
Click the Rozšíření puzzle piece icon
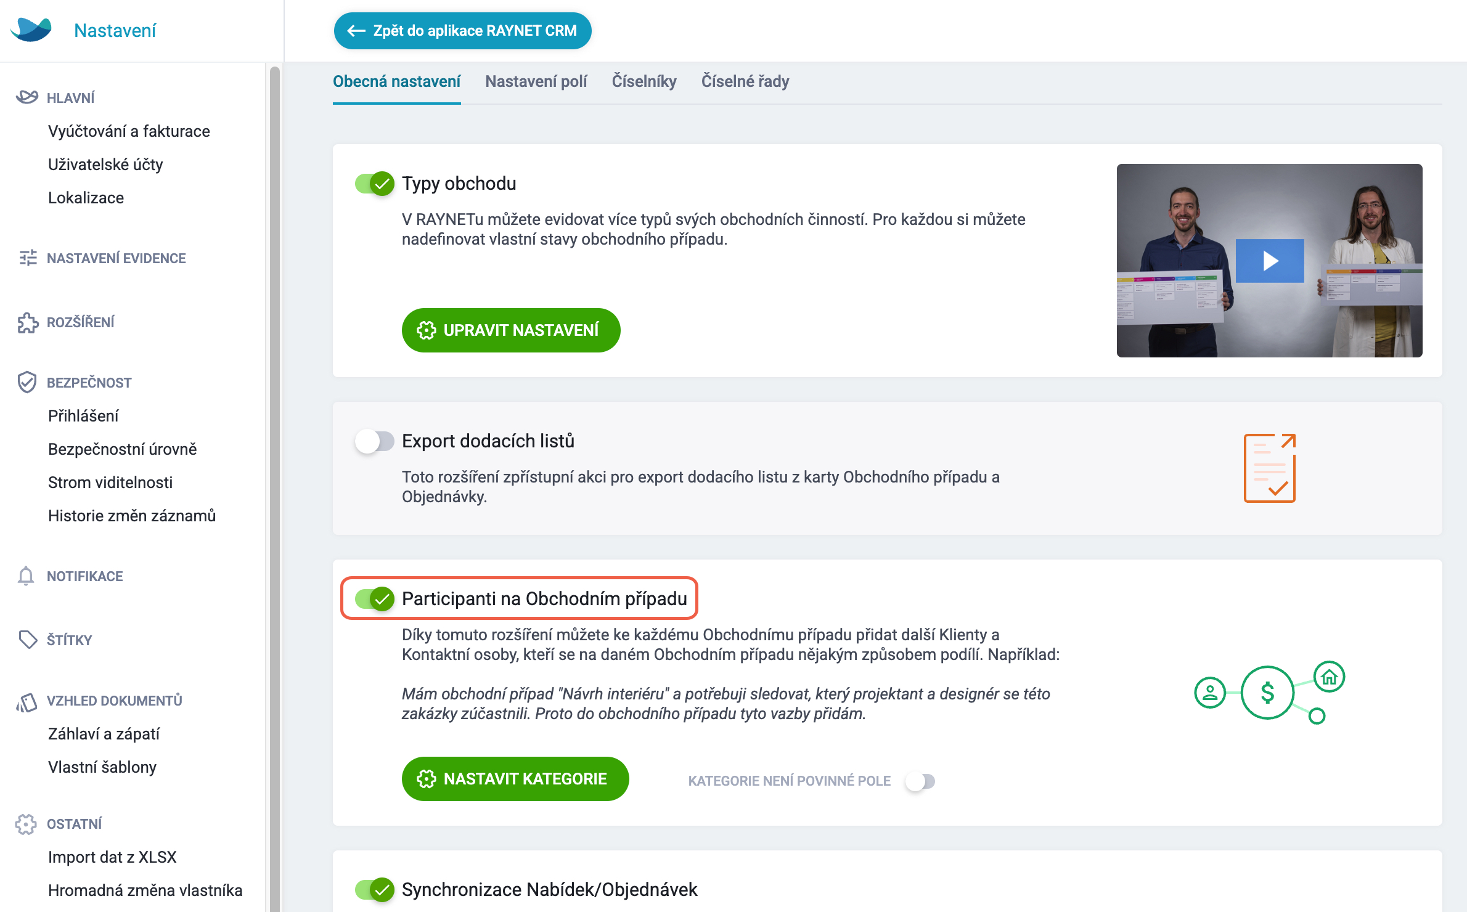pyautogui.click(x=28, y=322)
